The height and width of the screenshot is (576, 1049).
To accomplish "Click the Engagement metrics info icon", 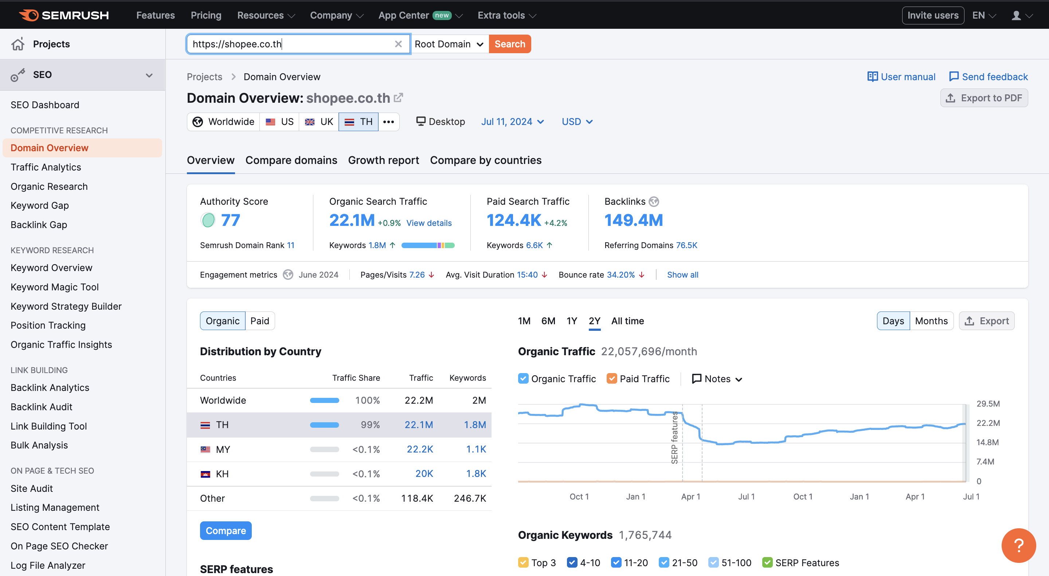I will 288,274.
